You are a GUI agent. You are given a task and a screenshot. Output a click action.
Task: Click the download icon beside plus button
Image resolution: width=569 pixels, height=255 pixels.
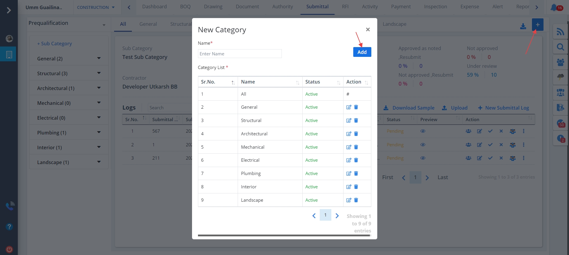click(523, 26)
